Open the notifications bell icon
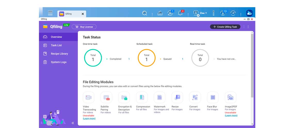The width and height of the screenshot is (294, 128). (180, 13)
